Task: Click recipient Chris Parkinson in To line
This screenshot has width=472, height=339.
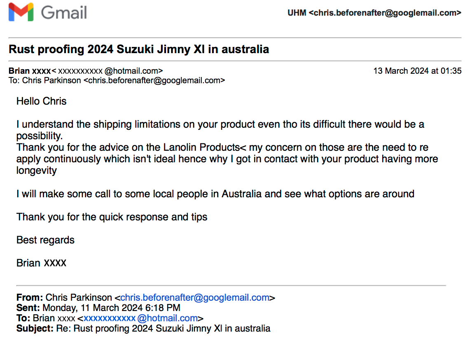Action: pos(51,80)
